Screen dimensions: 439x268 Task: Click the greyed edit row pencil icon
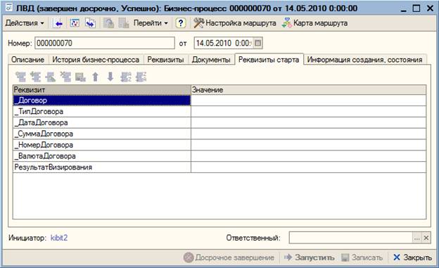[51, 77]
